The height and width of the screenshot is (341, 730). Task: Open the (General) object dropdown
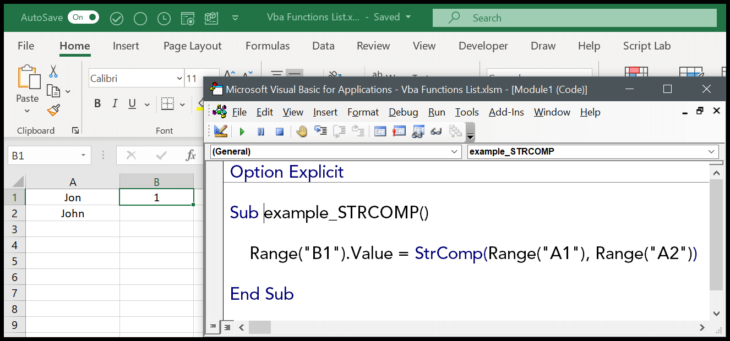pyautogui.click(x=455, y=152)
